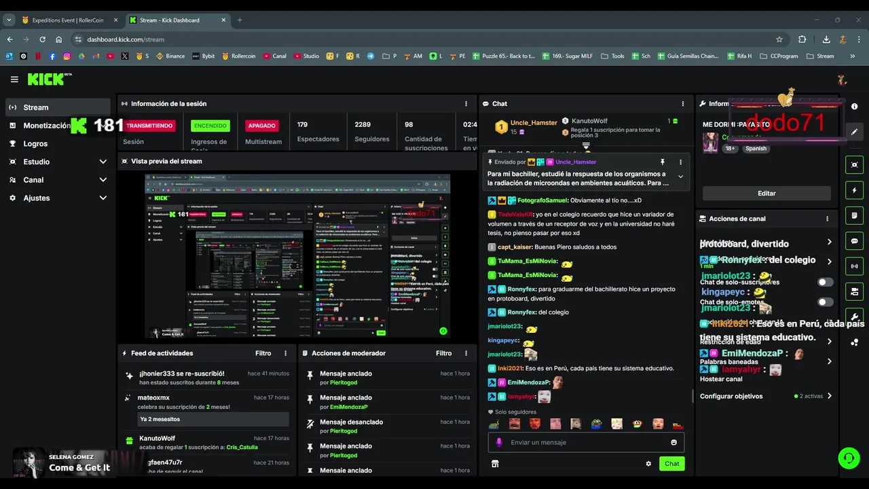Open the Studio bookmark
Screen dimensions: 869x489
pos(306,56)
